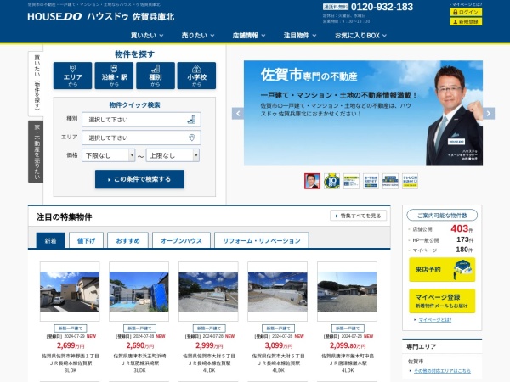Screen dimensions: 510x382
Task: Open the 2,999万円 property photo
Action: (x=208, y=291)
